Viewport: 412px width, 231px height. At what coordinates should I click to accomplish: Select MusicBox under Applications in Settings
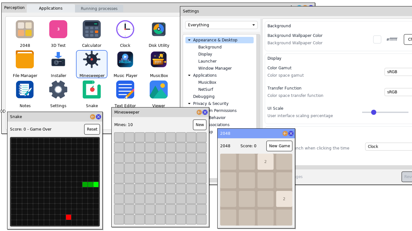[x=207, y=82]
